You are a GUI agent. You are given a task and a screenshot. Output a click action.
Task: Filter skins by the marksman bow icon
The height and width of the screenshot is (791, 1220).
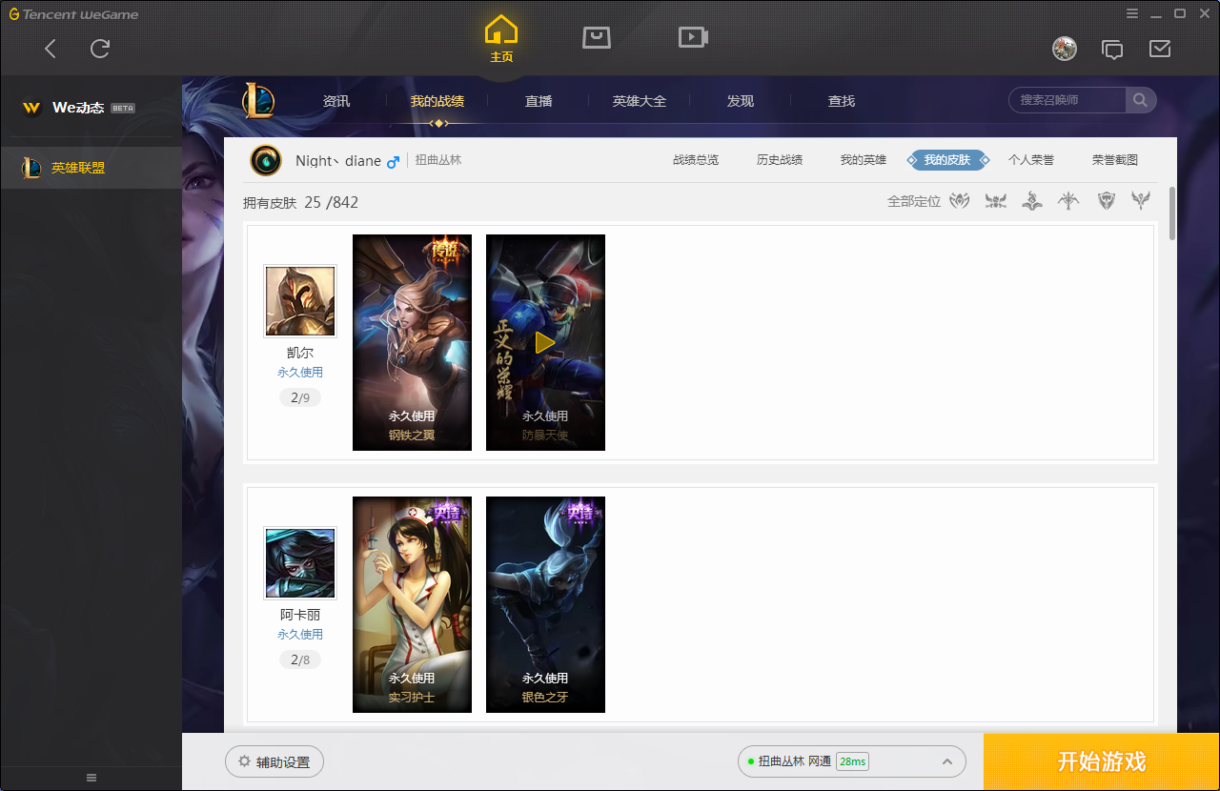[1068, 200]
